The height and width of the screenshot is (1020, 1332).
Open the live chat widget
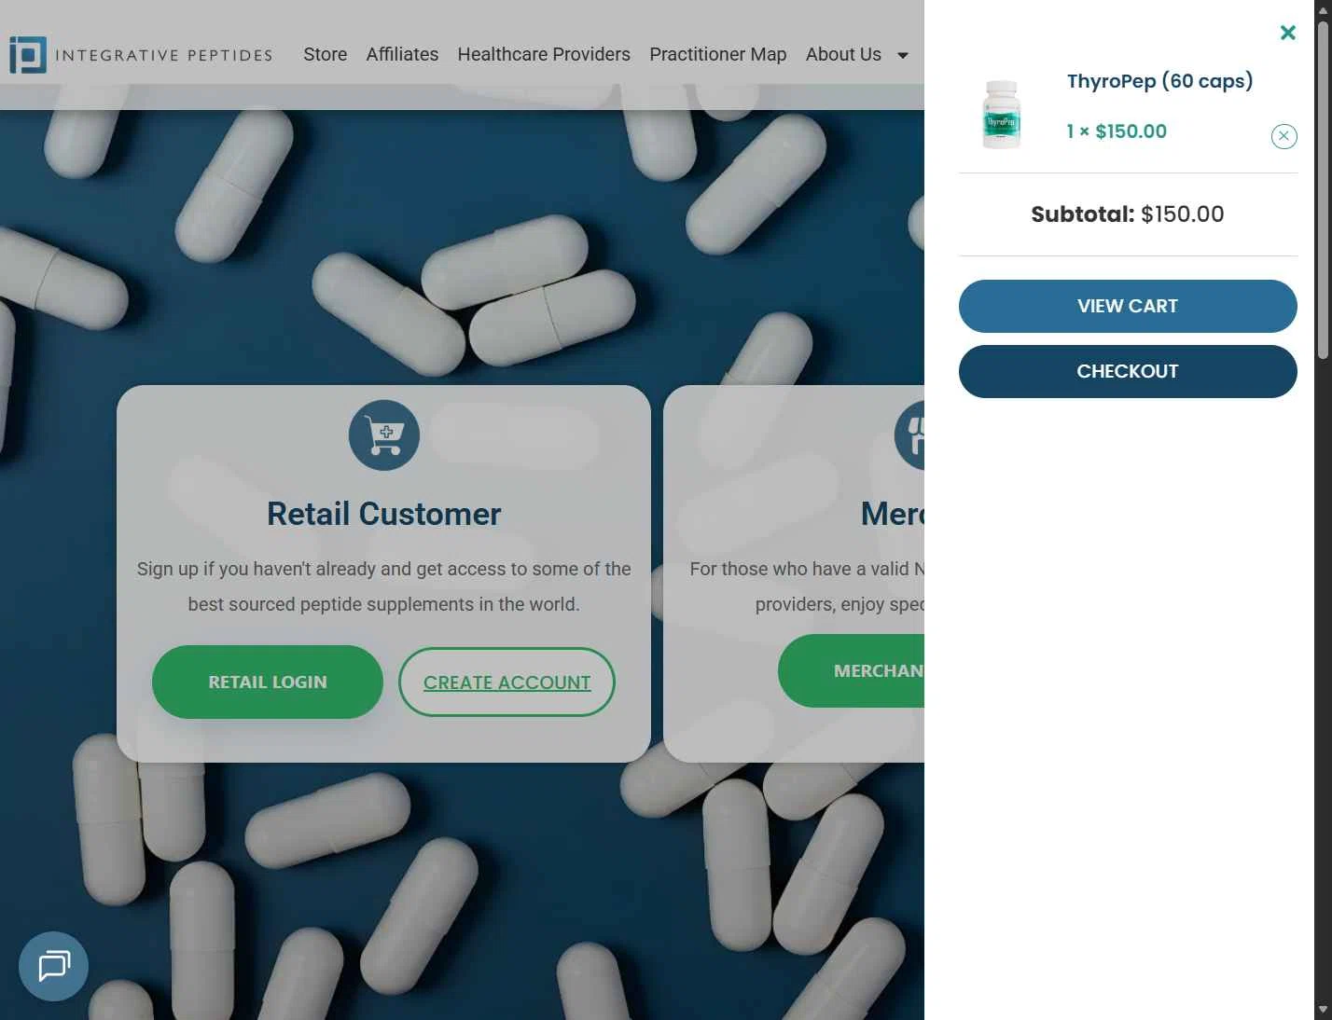[53, 966]
